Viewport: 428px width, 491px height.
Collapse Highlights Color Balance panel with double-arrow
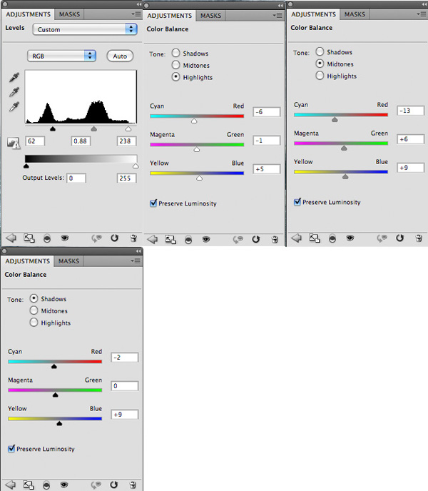point(280,5)
